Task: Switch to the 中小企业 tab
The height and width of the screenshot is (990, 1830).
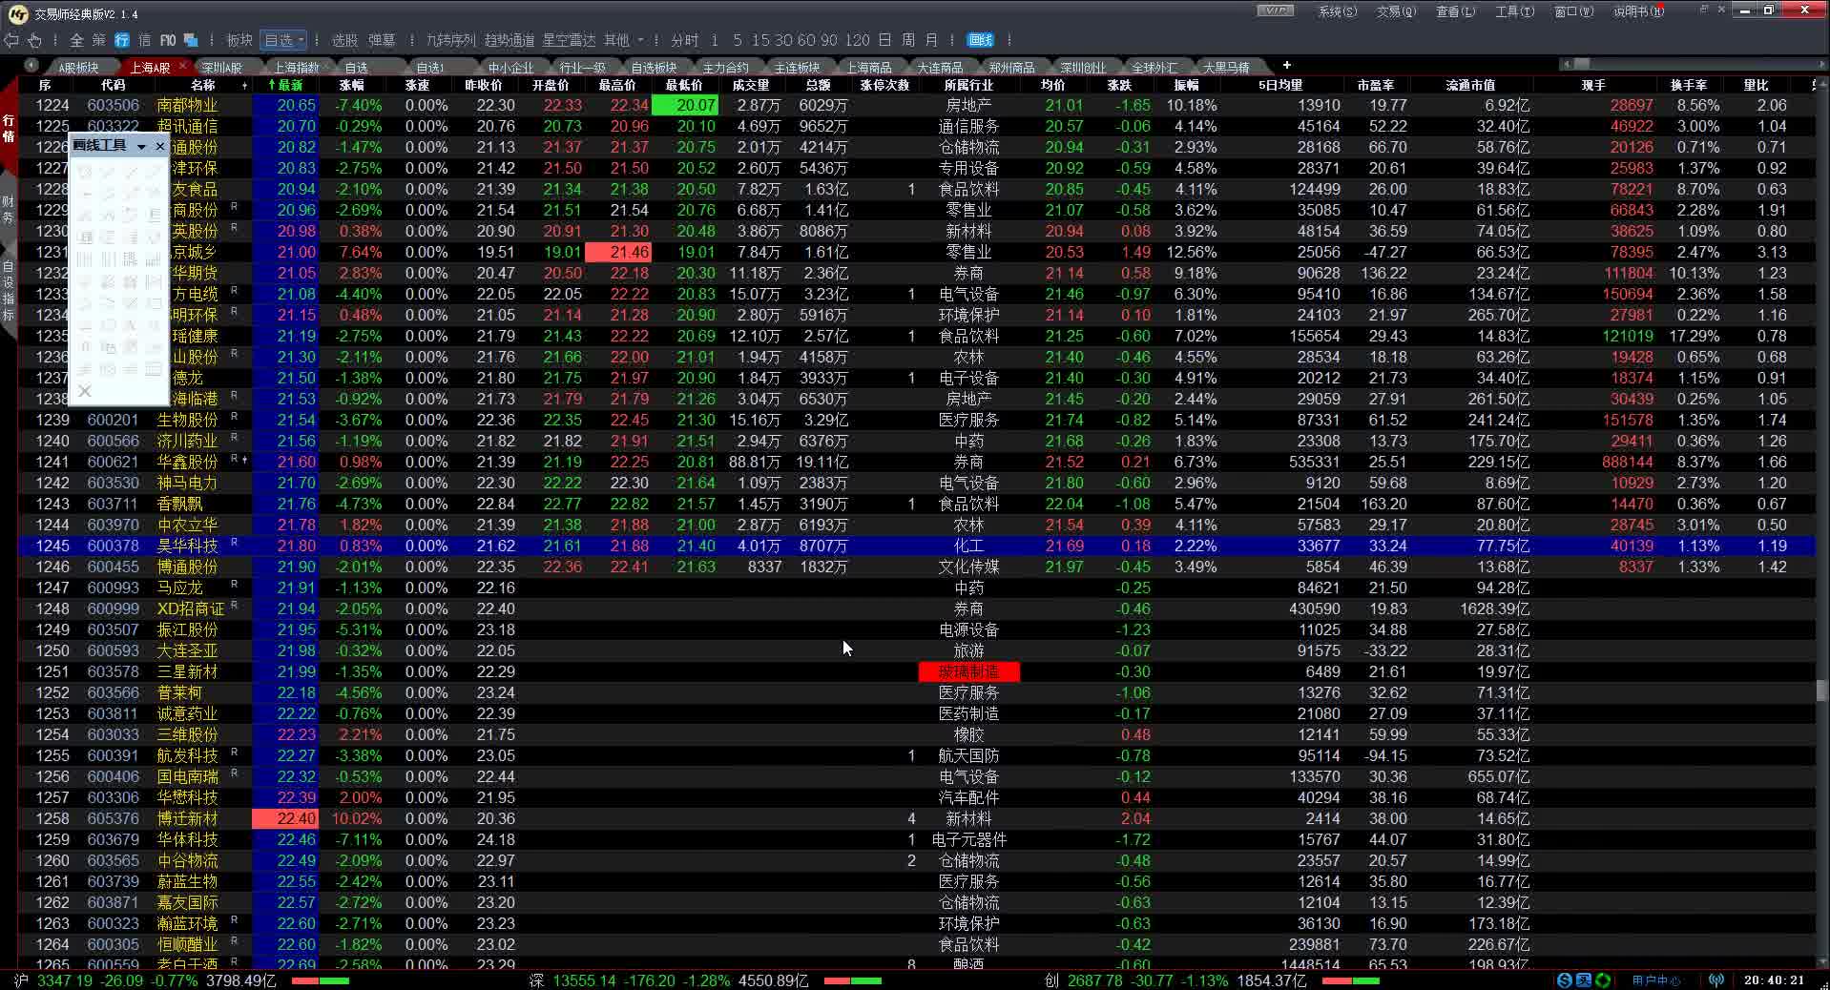Action: [510, 68]
